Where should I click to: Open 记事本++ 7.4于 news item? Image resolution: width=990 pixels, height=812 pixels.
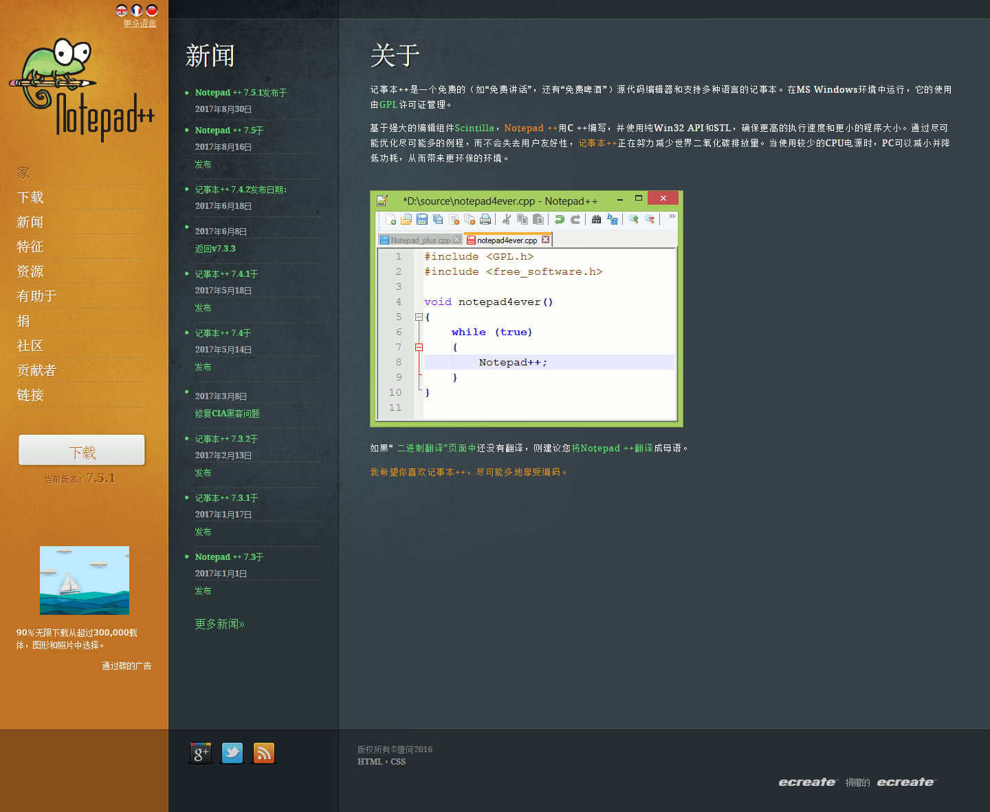pyautogui.click(x=223, y=333)
